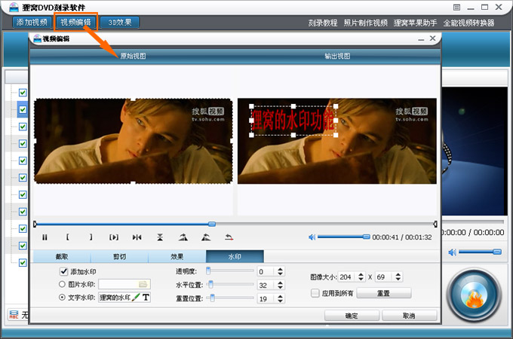
Task: Decrease image width 204 with the down arrow
Action: tap(361, 279)
